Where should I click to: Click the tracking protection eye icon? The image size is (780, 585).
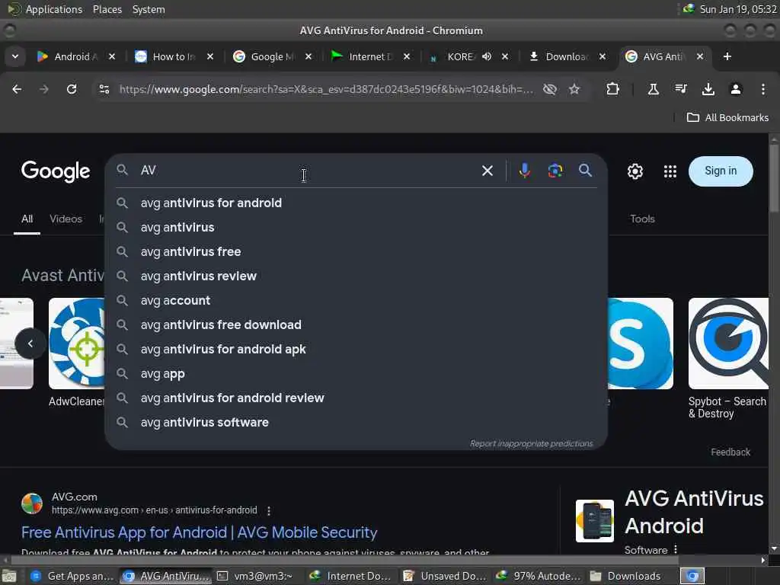click(x=550, y=89)
